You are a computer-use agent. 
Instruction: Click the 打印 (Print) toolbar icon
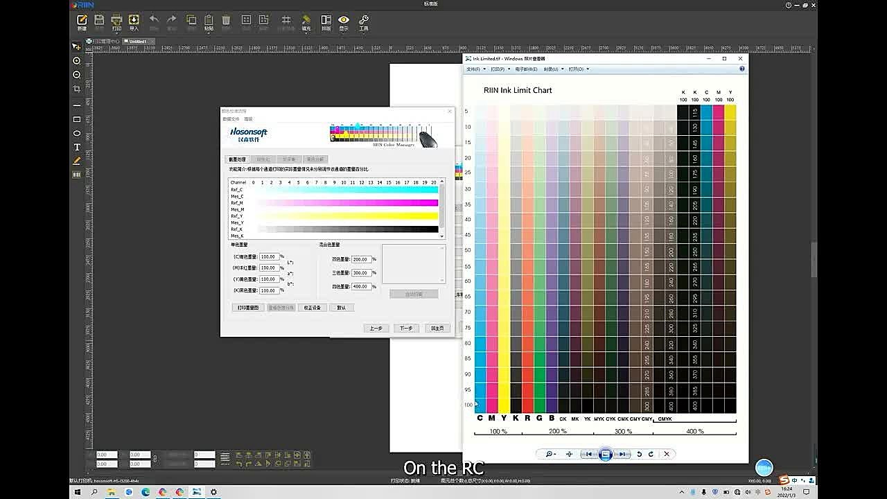[116, 22]
